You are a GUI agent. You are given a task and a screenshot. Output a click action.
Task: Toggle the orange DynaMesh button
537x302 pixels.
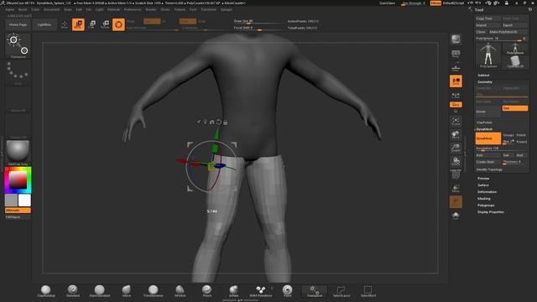tap(488, 138)
